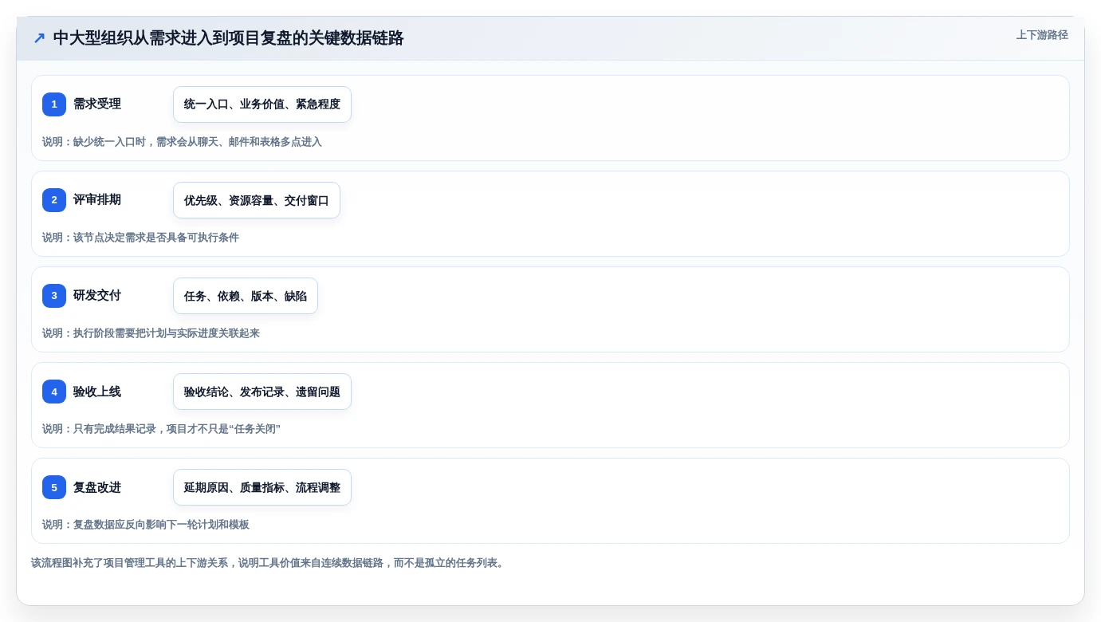Click step number badge 5 for 复盘改进
Screen dimensions: 1101x622
click(54, 487)
